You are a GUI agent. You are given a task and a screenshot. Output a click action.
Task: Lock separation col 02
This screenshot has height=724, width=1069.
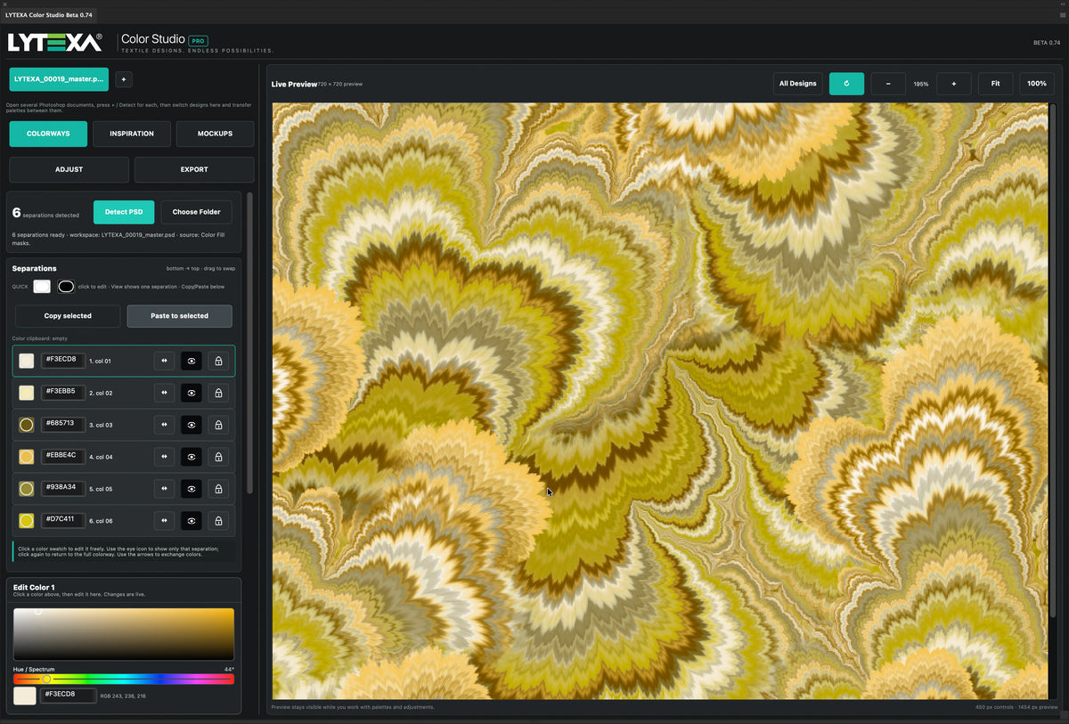(218, 393)
